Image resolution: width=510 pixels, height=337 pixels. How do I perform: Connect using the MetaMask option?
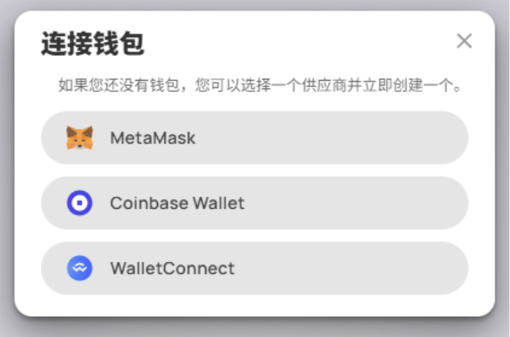click(x=255, y=138)
